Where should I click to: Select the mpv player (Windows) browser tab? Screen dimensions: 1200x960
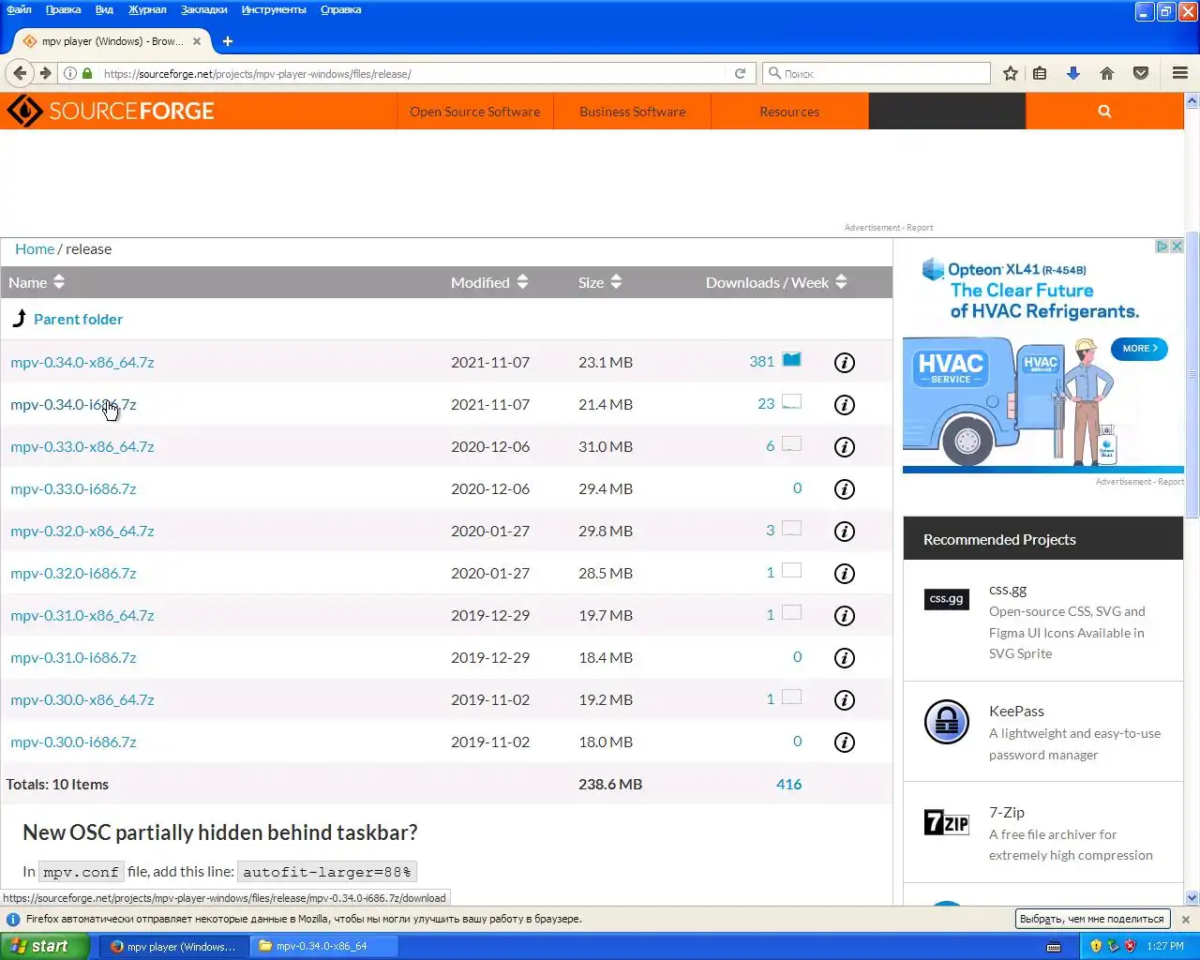click(x=112, y=41)
